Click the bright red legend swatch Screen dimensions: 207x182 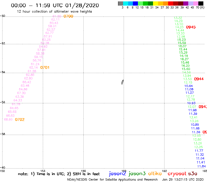coord(171,3)
